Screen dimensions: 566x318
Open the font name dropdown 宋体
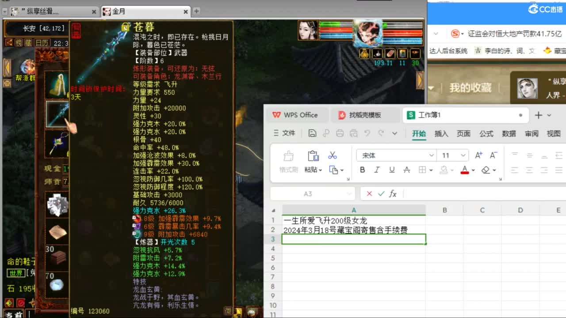[x=431, y=155]
